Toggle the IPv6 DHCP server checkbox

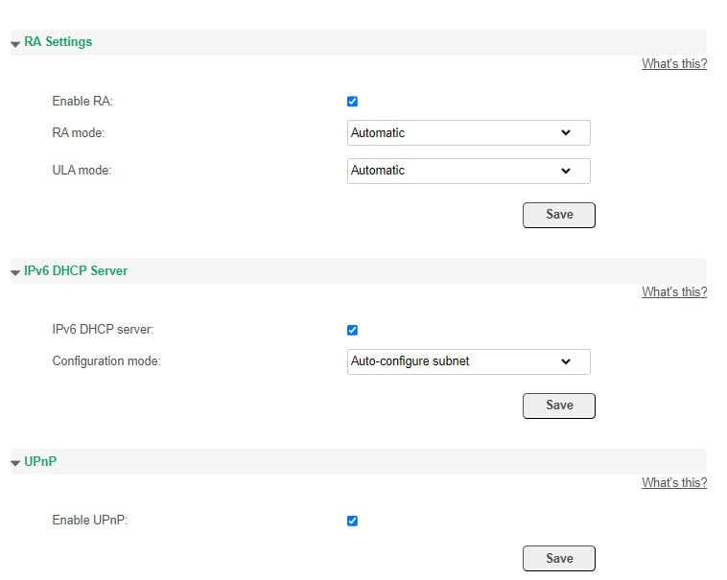[x=352, y=330]
